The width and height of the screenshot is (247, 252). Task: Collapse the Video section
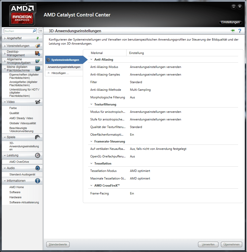coord(5,102)
